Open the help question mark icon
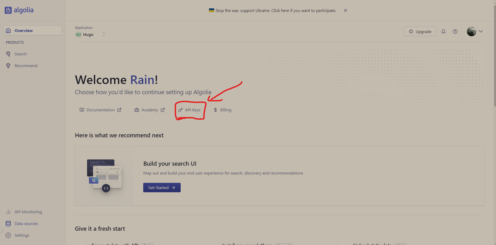 click(x=455, y=31)
